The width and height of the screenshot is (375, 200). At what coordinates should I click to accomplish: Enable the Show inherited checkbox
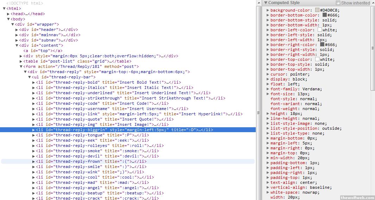(x=338, y=3)
